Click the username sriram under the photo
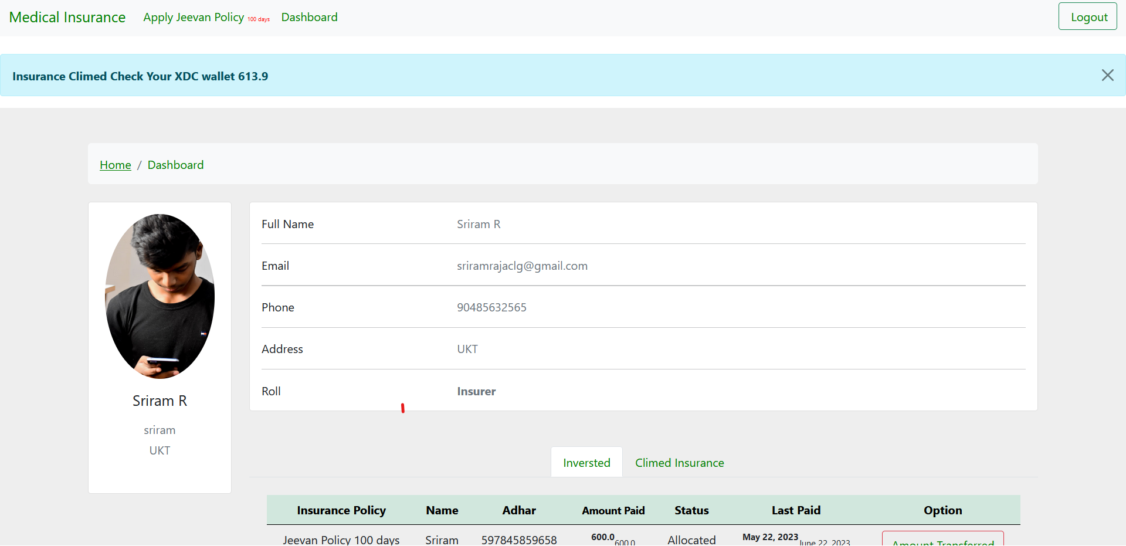The width and height of the screenshot is (1126, 546). (160, 430)
